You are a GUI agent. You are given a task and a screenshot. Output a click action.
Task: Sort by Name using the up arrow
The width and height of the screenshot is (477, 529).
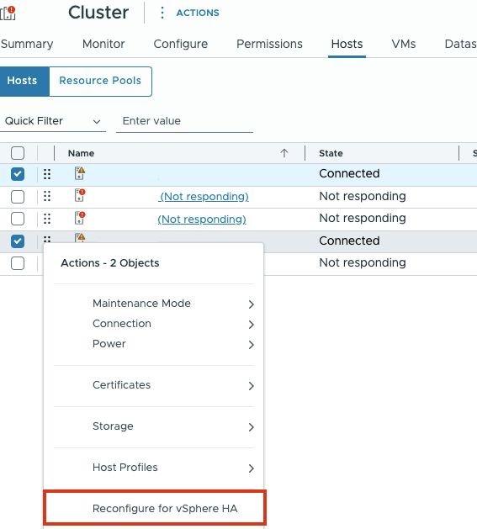point(284,153)
